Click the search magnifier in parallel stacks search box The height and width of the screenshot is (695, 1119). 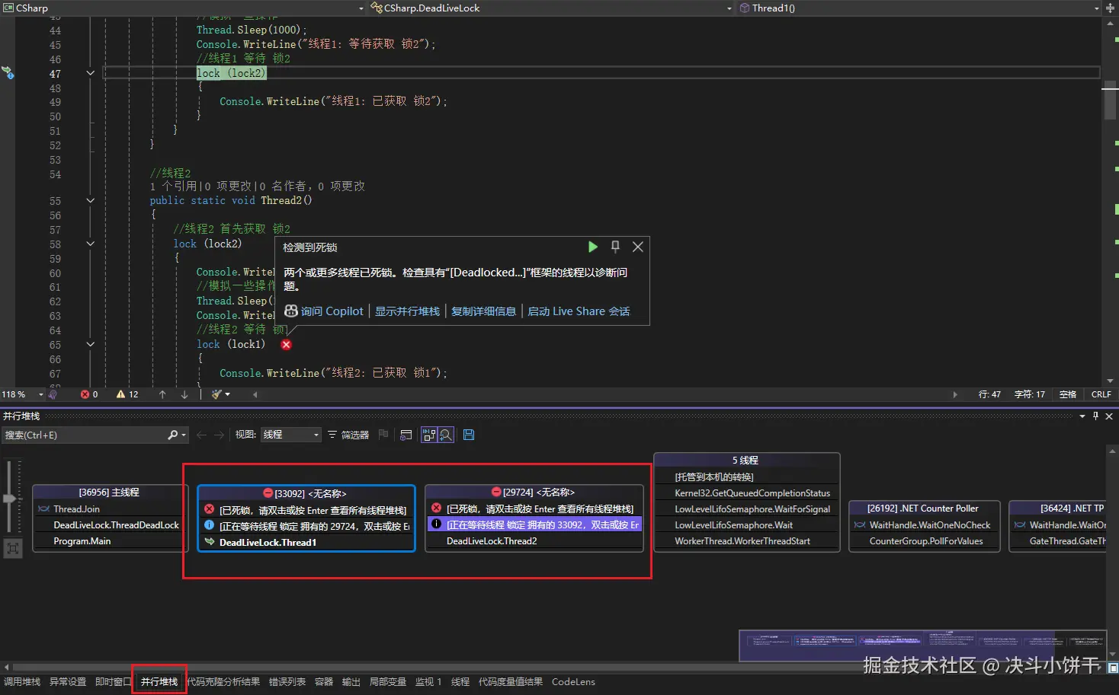pos(173,435)
